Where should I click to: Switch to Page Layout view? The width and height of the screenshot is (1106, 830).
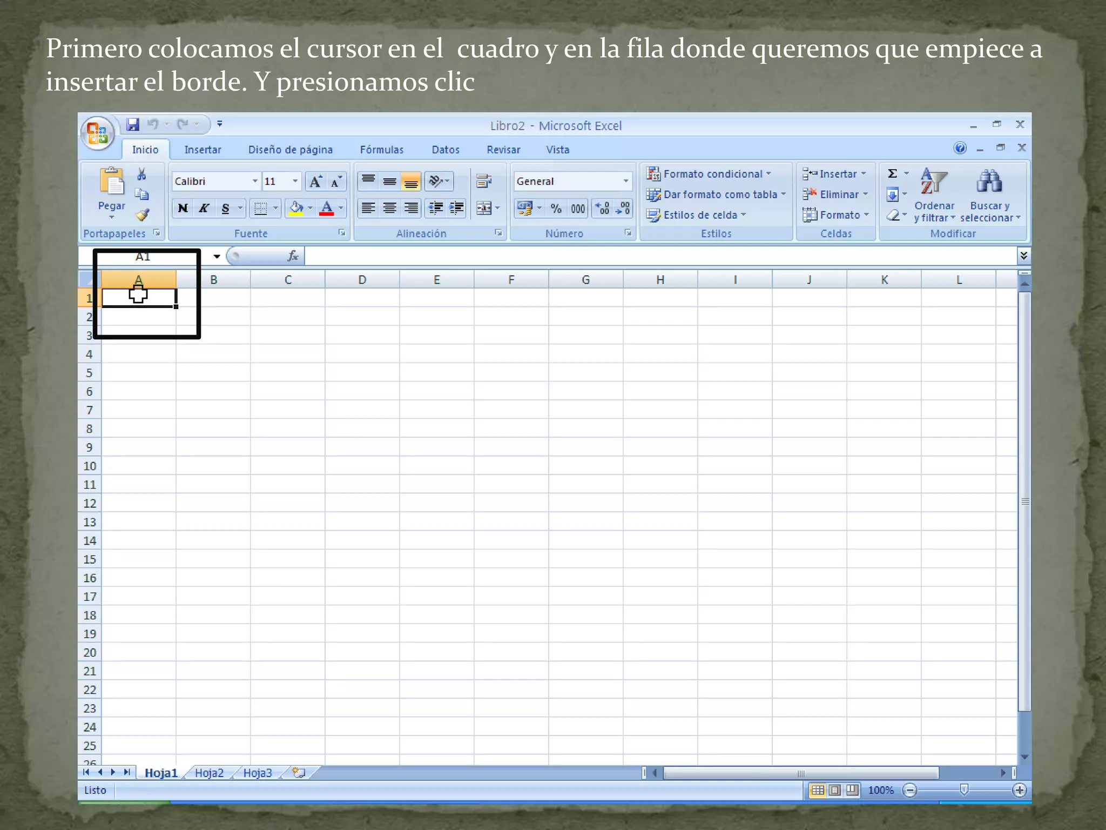pyautogui.click(x=835, y=790)
